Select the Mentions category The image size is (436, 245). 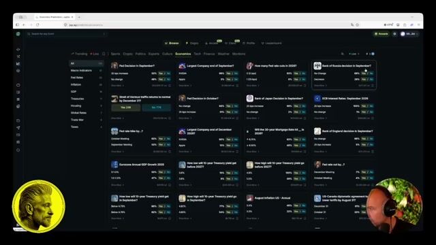[x=238, y=54]
